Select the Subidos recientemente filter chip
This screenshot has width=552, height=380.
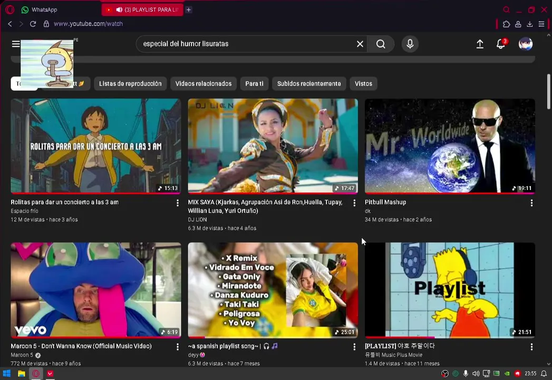tap(309, 83)
